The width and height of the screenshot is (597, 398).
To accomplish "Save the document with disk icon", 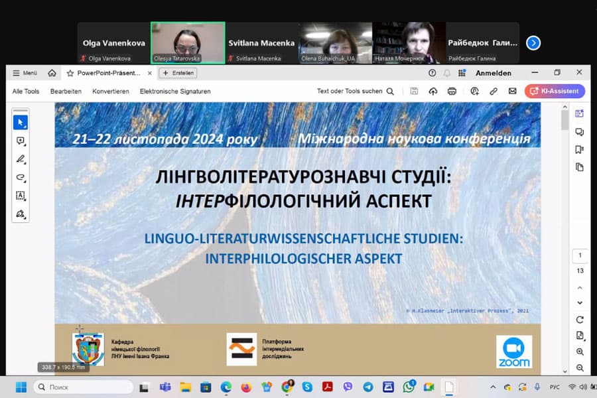I will [x=414, y=91].
